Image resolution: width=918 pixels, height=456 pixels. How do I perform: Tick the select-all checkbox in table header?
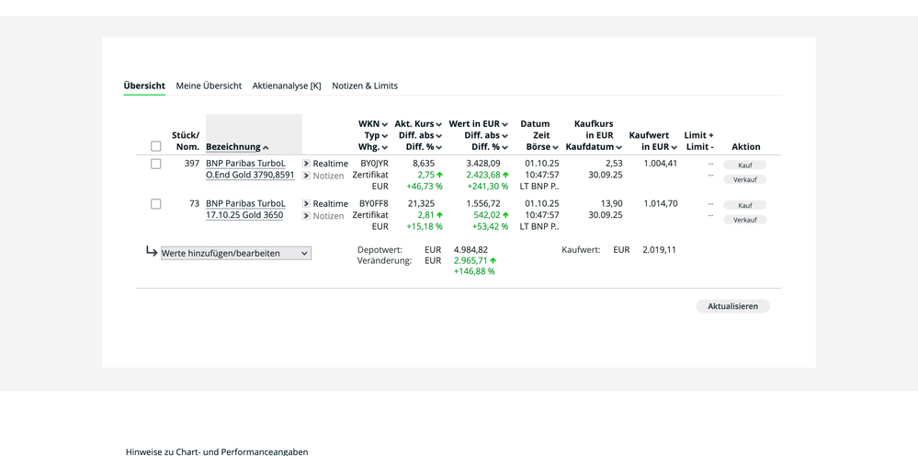click(155, 146)
